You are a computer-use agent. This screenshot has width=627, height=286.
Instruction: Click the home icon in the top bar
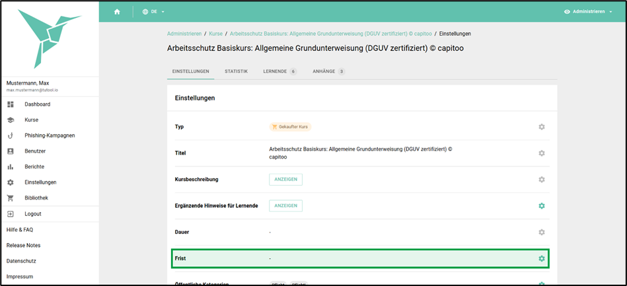pos(117,12)
